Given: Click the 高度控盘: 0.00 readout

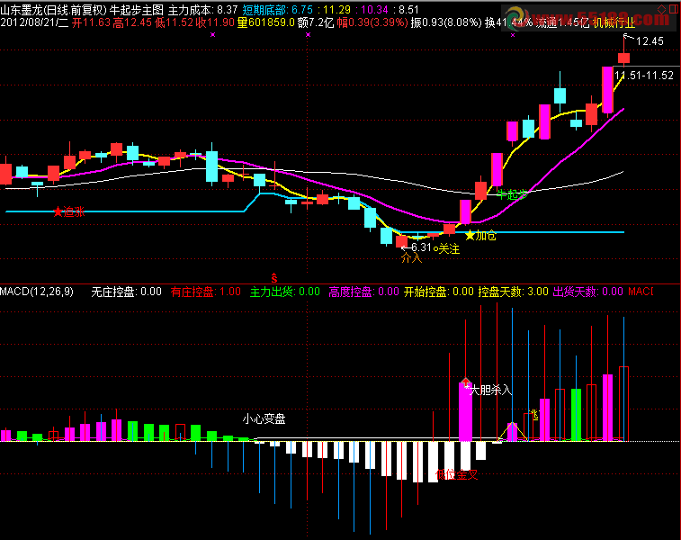Looking at the screenshot, I should [x=364, y=292].
